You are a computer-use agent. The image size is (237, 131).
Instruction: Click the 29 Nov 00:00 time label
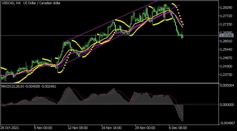(x=145, y=128)
